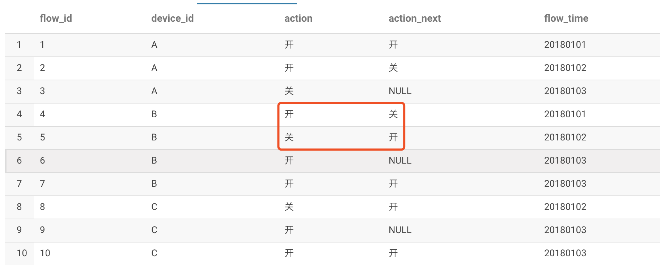This screenshot has height=270, width=660.
Task: Click action_next cell 关 in row 4
Action: 393,114
